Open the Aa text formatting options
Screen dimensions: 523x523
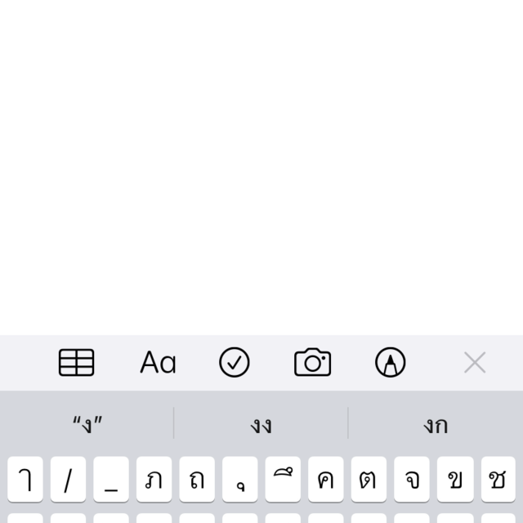[158, 363]
